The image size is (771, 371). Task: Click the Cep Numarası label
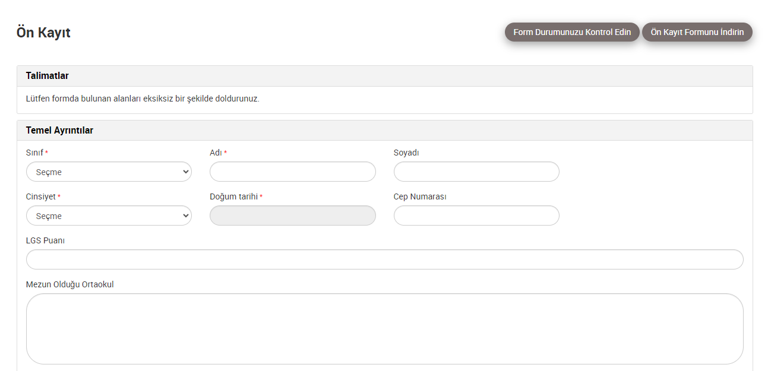point(420,197)
